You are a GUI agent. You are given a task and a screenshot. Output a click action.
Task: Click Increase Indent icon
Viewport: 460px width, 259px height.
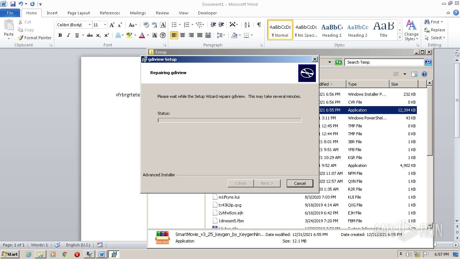(x=222, y=25)
